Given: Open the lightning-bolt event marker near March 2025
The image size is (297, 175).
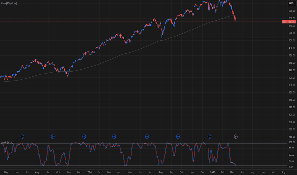Looking at the screenshot, I should [236, 136].
